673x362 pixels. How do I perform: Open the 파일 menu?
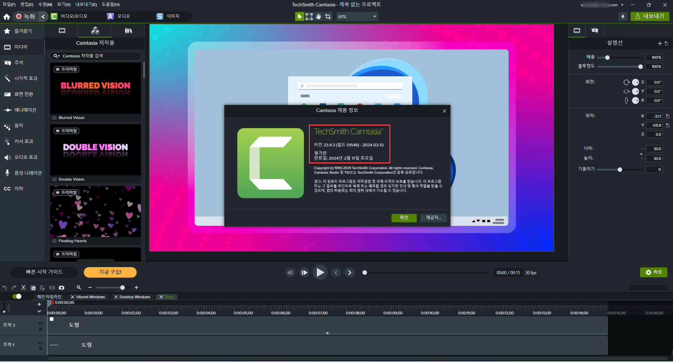pyautogui.click(x=9, y=5)
